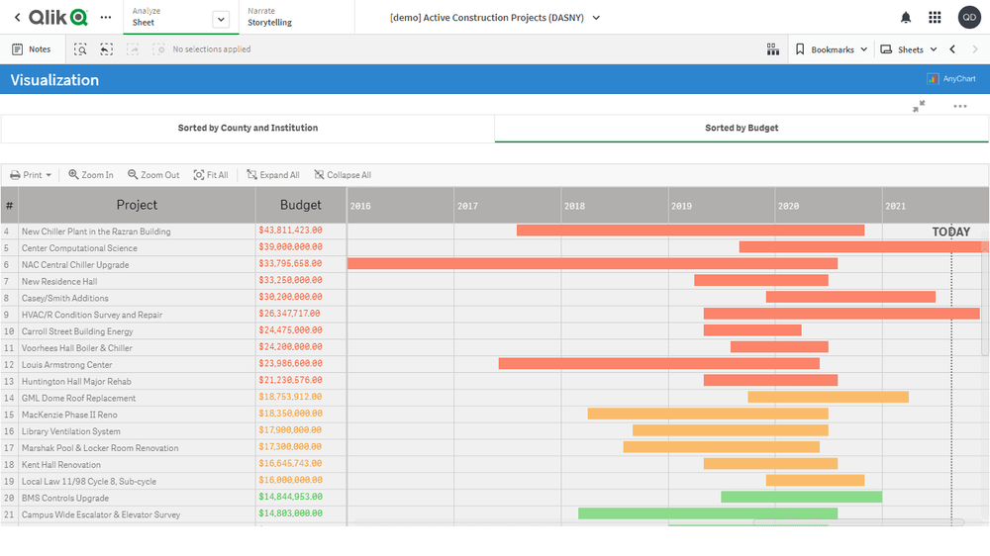Click the smart search selection icon

pos(80,49)
